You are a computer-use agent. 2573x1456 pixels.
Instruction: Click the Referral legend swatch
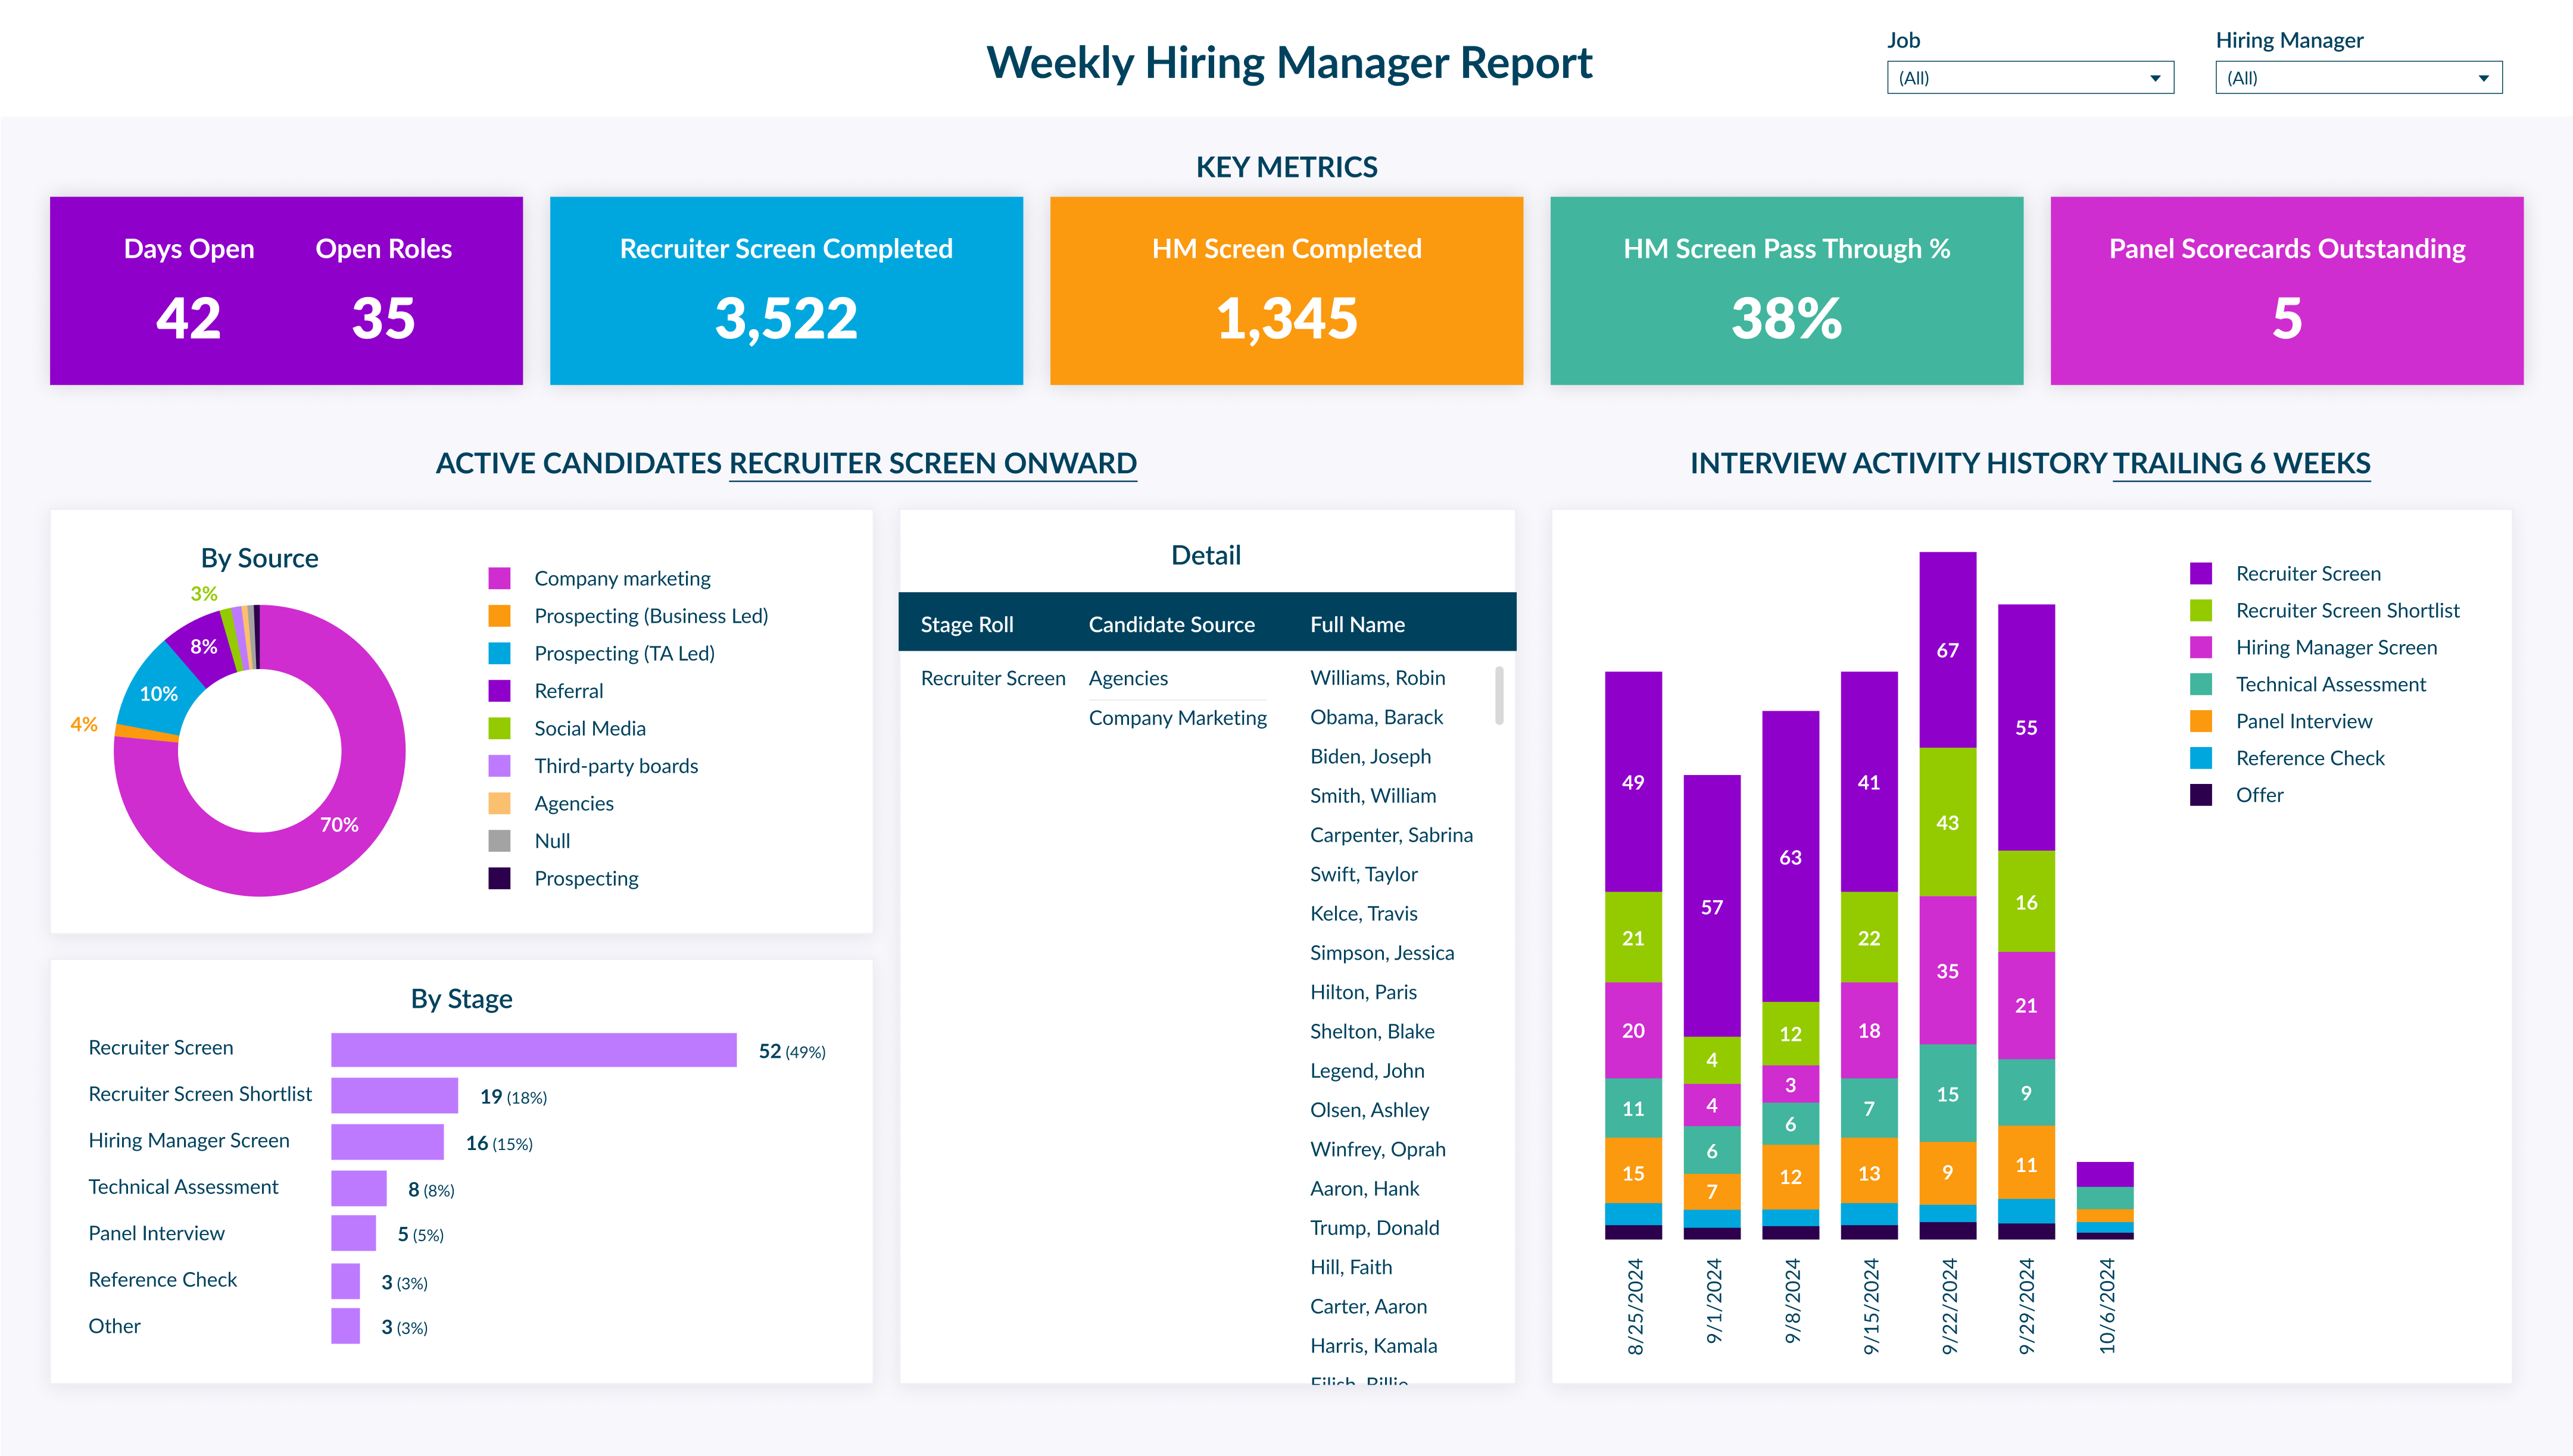coord(499,691)
